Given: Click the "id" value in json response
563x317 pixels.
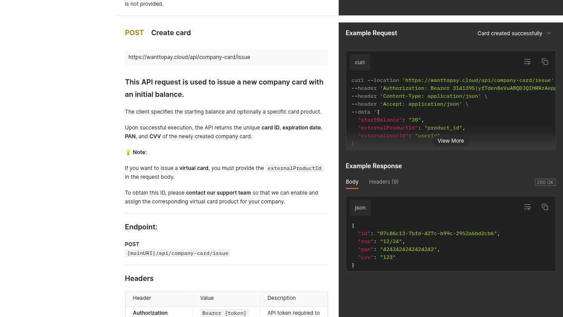Looking at the screenshot, I should pos(437,234).
